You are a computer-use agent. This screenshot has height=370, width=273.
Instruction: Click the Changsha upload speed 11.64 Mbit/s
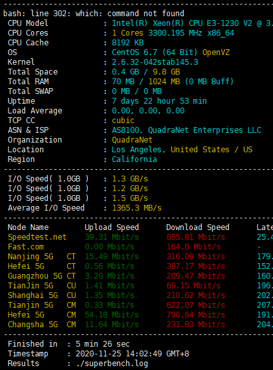pos(112,324)
